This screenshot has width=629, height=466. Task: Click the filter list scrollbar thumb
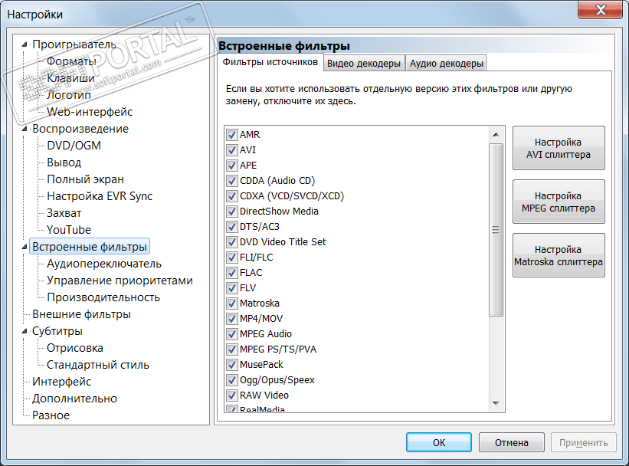pos(496,230)
